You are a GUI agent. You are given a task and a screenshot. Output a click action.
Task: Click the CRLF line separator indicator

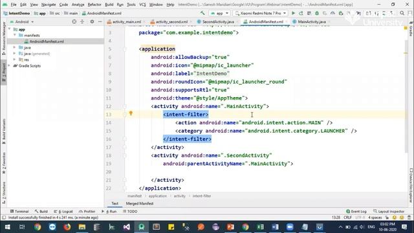(348, 217)
